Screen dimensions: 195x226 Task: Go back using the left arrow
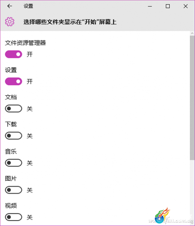[x=10, y=6]
